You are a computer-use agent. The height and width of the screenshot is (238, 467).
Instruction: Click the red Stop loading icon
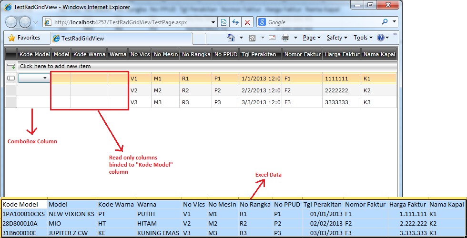(x=247, y=22)
